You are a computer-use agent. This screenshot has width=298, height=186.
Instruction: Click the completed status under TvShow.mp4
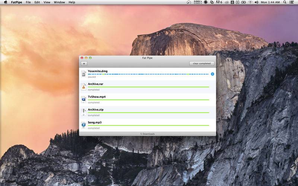pos(94,103)
